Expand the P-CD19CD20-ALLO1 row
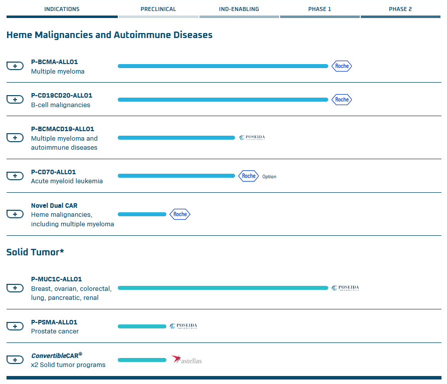 [15, 100]
